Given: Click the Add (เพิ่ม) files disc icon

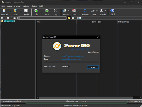Looking at the screenshot, I should [36, 11].
